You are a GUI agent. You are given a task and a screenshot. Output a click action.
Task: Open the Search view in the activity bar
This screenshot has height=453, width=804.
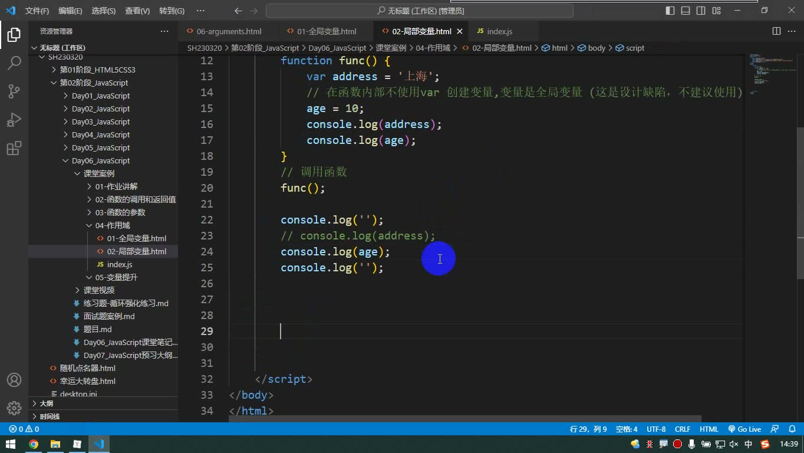pyautogui.click(x=14, y=63)
